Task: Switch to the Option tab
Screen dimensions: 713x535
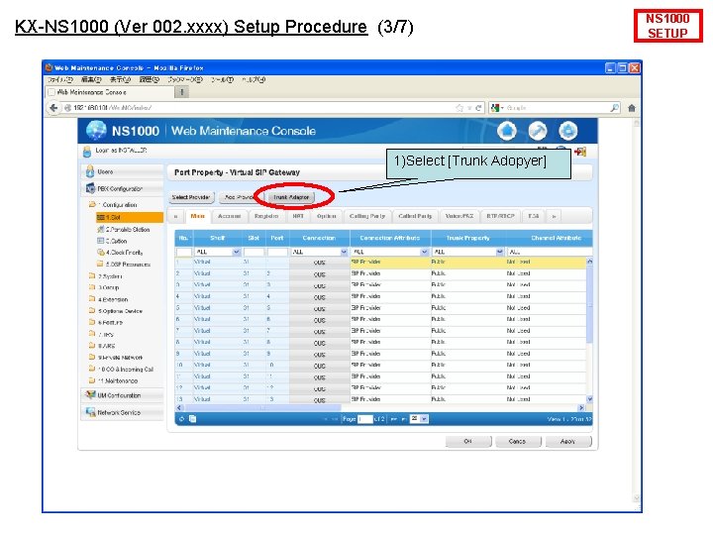Action: pos(326,216)
